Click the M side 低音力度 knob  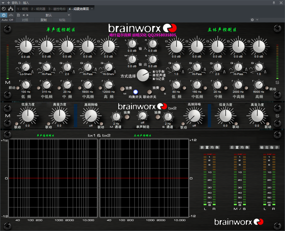tap(28, 116)
